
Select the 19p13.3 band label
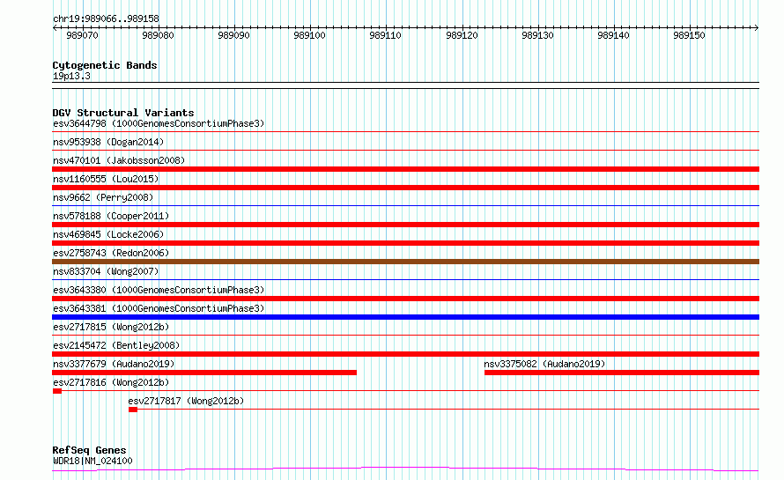coord(71,76)
